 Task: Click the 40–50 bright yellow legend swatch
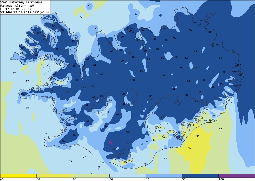point(18,176)
